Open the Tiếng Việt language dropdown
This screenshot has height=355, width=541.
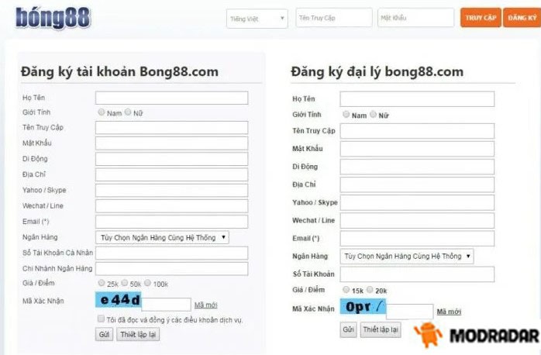pyautogui.click(x=257, y=19)
